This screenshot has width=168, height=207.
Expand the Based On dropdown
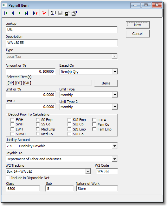pyautogui.click(x=115, y=72)
